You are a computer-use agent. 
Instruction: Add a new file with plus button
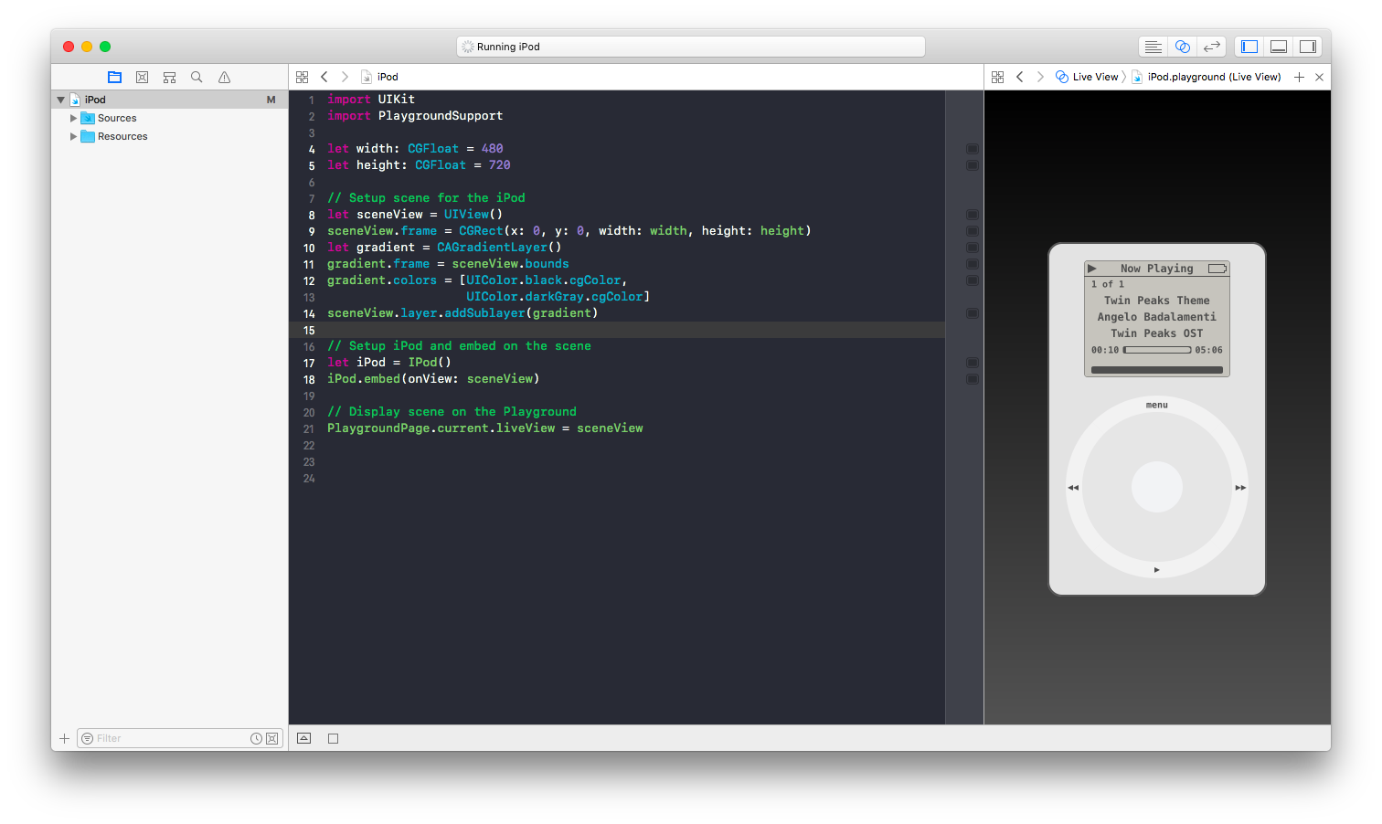pyautogui.click(x=64, y=738)
